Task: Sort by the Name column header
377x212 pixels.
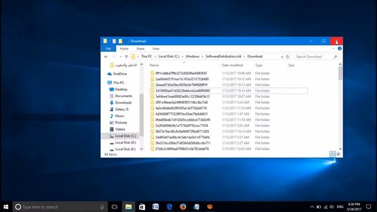Action: pos(154,65)
